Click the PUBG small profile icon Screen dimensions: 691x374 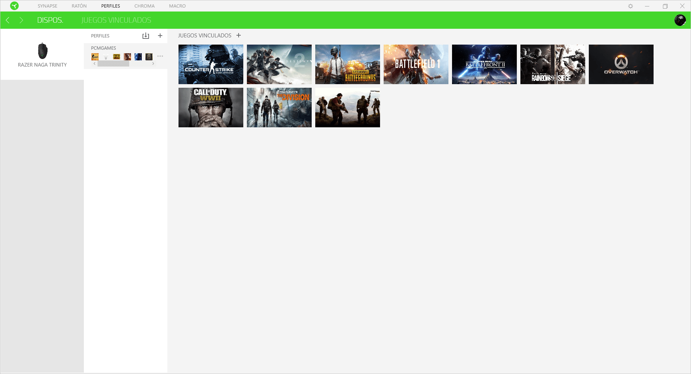tap(117, 56)
